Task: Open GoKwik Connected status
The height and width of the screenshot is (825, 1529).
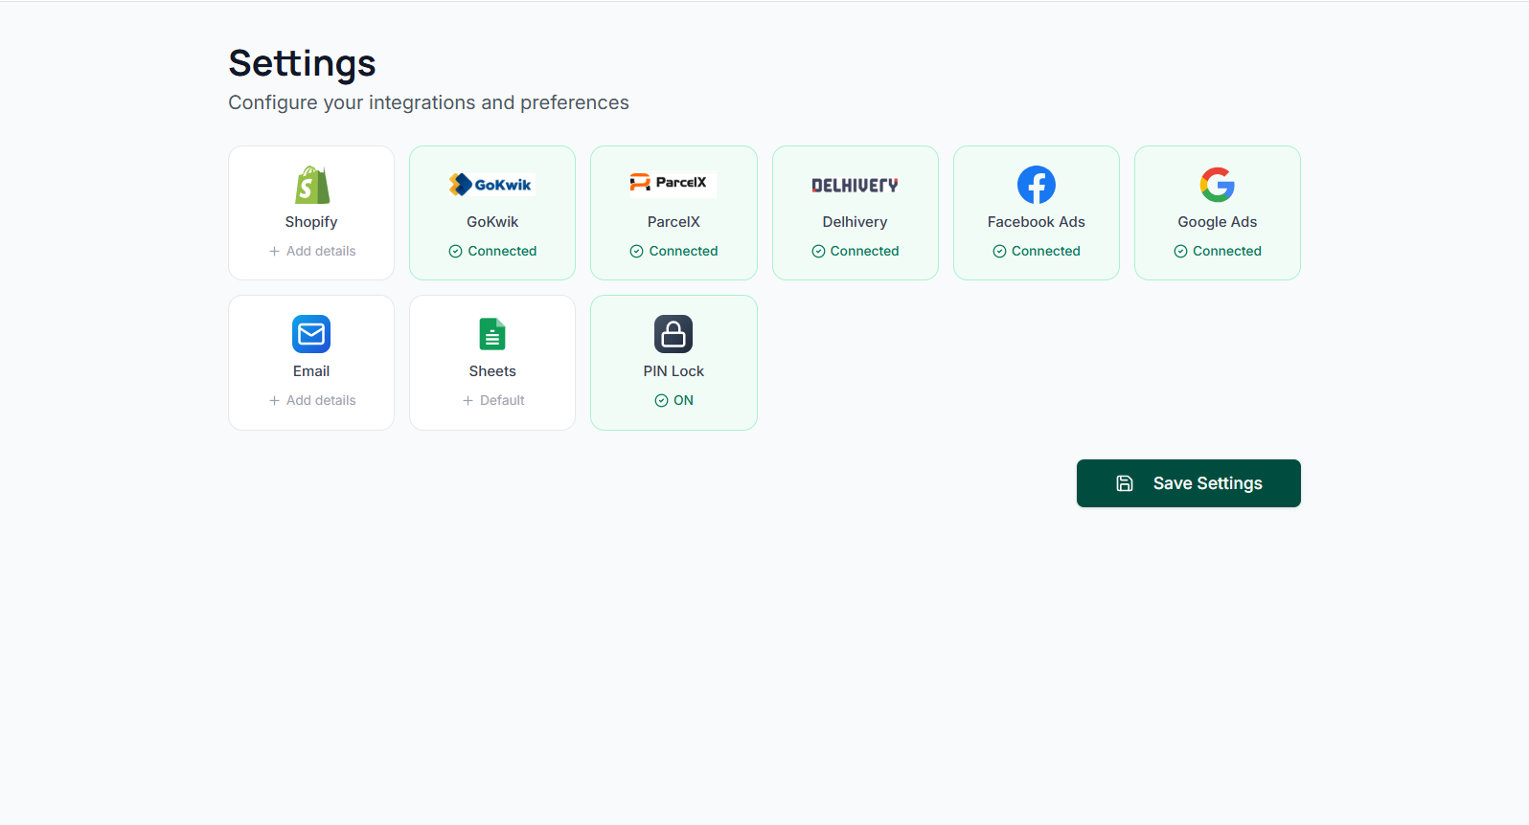Action: 492,252
